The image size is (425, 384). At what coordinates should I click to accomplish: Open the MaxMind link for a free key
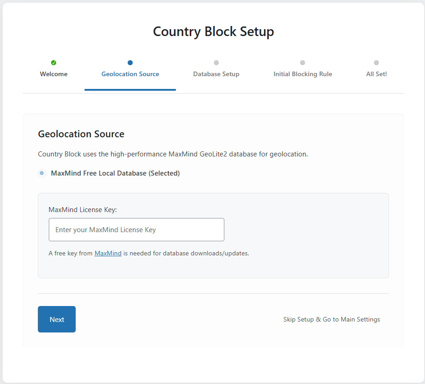tap(108, 253)
